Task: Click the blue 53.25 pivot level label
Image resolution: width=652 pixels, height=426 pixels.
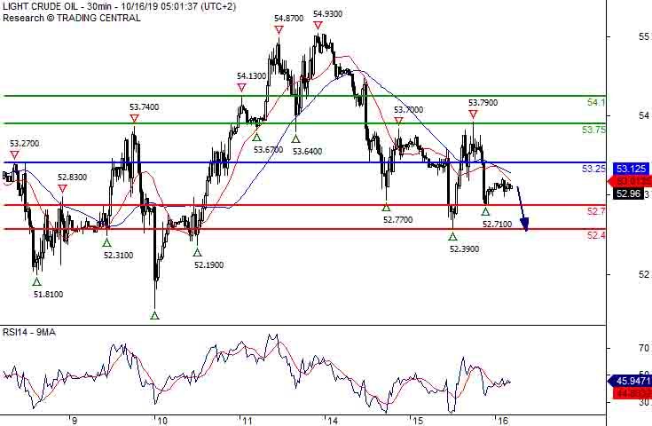Action: coord(593,169)
